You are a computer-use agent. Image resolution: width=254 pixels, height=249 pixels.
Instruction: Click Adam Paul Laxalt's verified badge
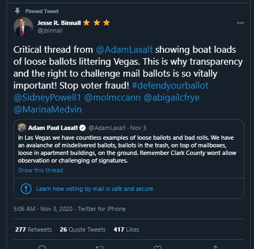82,128
